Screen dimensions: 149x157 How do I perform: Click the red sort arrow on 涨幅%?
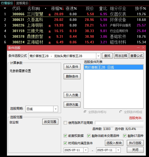(63, 8)
